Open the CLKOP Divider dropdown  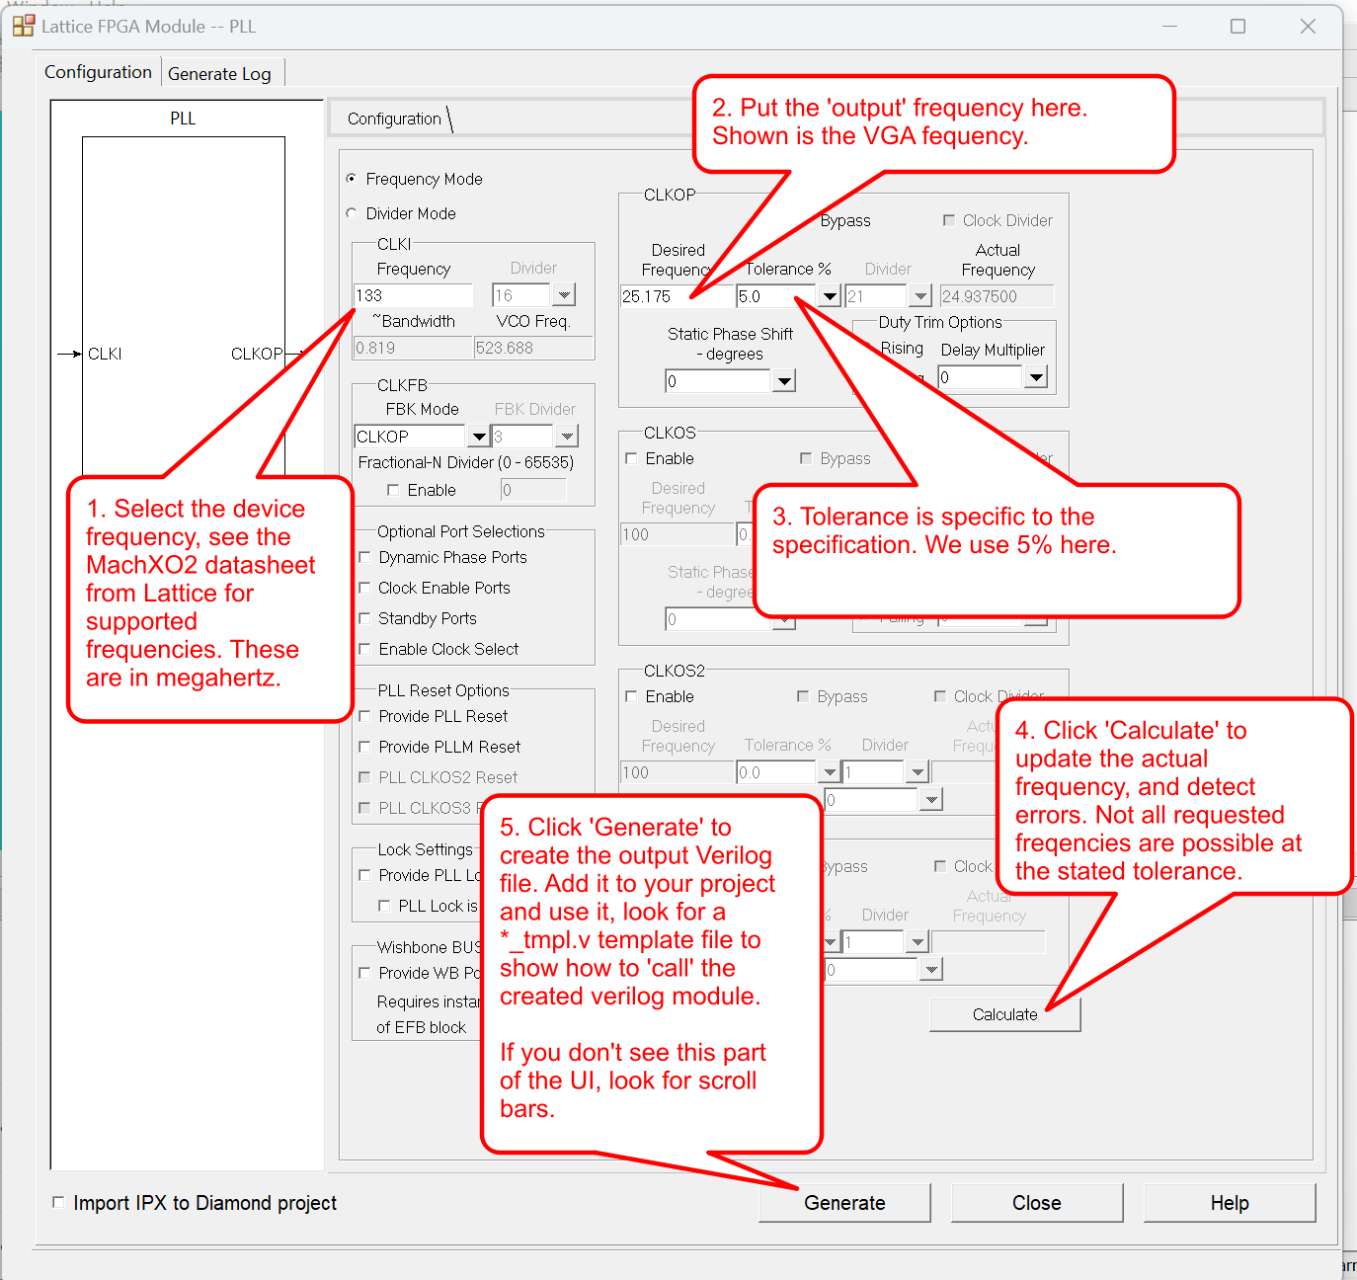(920, 296)
